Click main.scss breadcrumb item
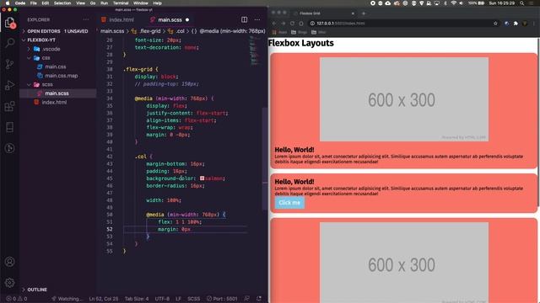This screenshot has width=540, height=303. point(112,31)
